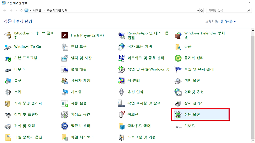The width and height of the screenshot is (255, 143).
Task: Open the 자동 실행 icon
Action: tap(64, 103)
